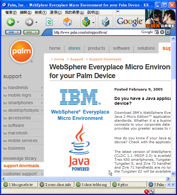Click the new tab icon beside address bar
Screen dimensions: 177x195
[157, 32]
